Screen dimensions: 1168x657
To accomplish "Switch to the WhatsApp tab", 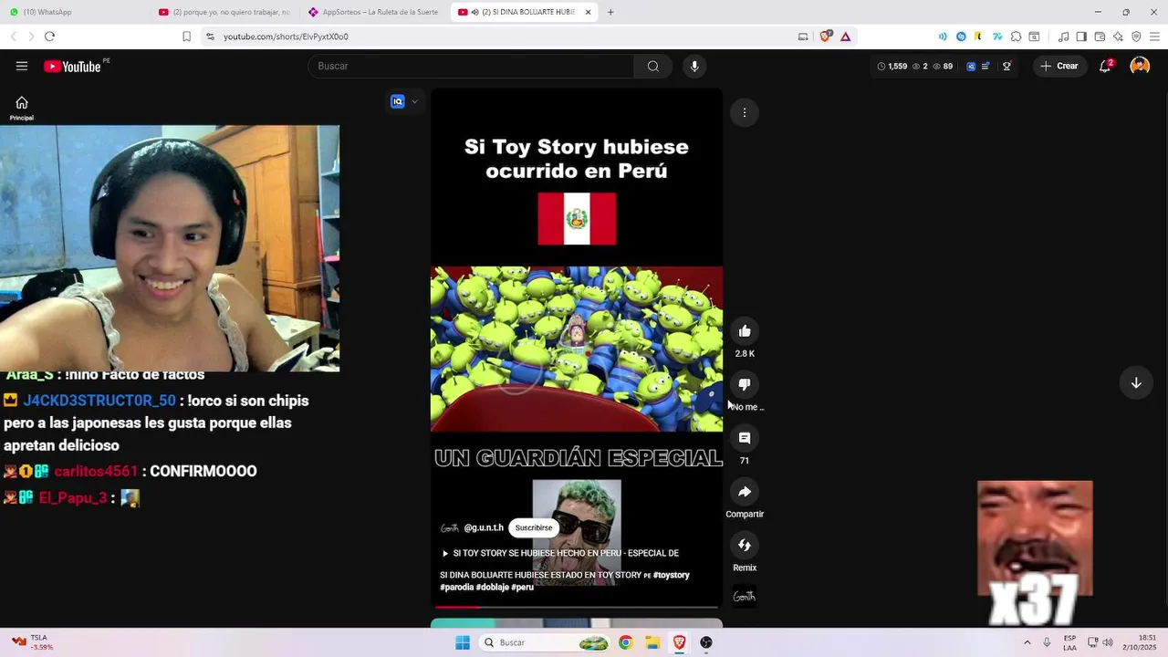I will click(x=73, y=12).
